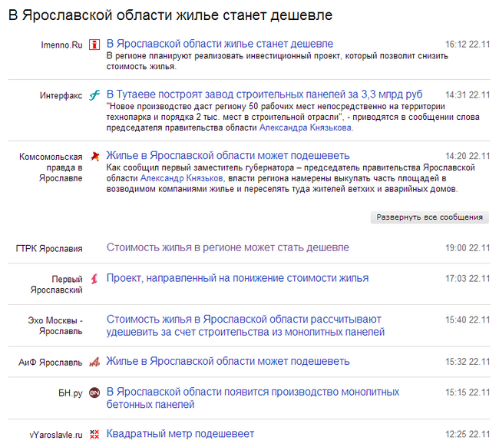The height and width of the screenshot is (444, 499).
Task: Click timestamp '15:40 22.11'
Action: point(468,320)
